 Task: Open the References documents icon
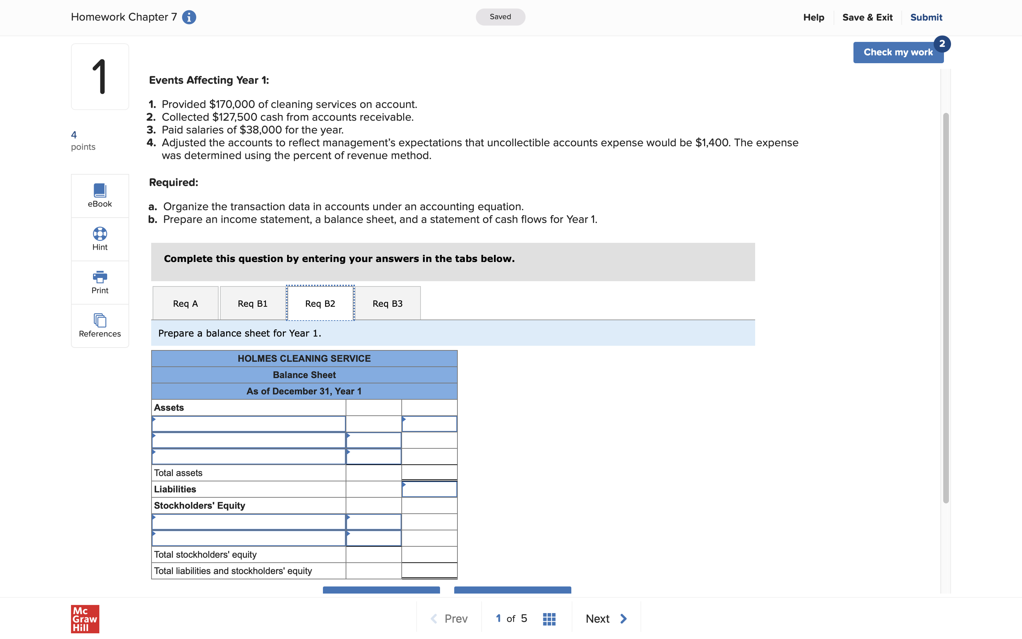coord(100,320)
